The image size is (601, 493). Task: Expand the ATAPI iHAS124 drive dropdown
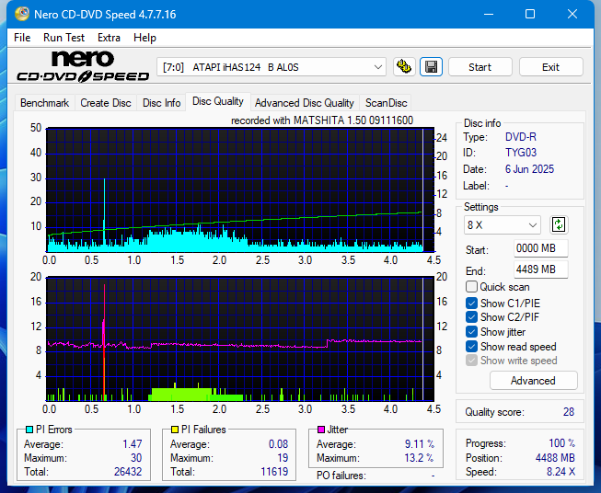[377, 67]
